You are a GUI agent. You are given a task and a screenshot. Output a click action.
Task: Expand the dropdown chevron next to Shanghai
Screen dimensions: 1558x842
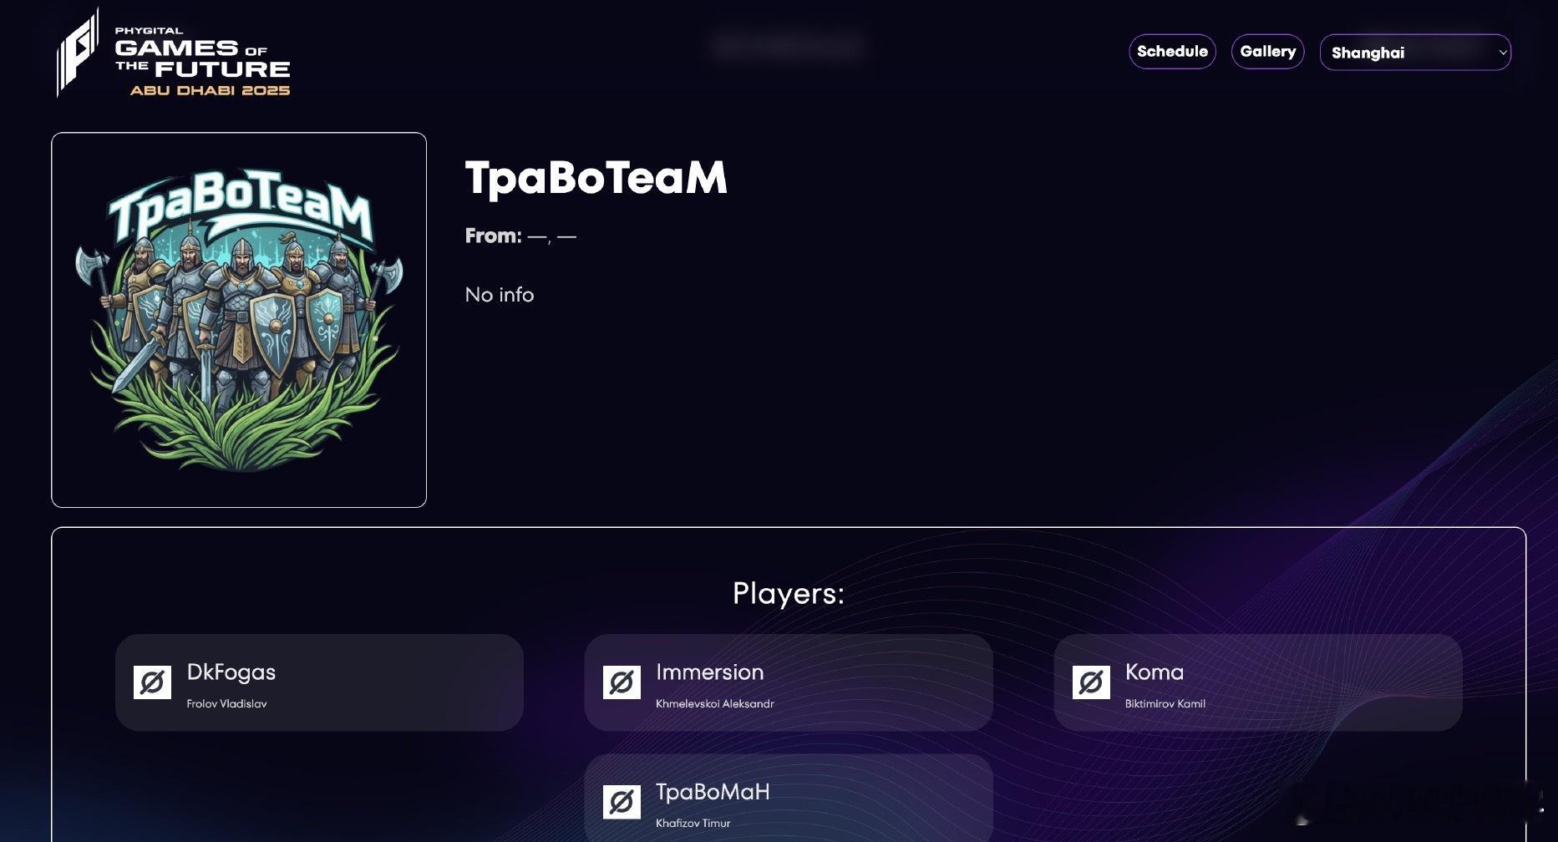[x=1502, y=53]
